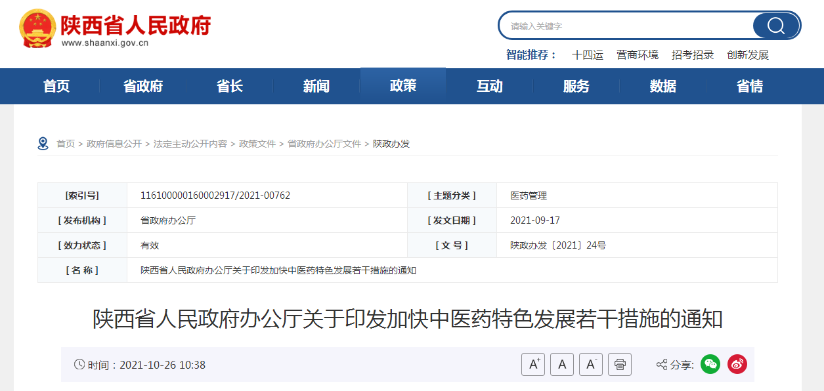Open the 首页 navigation tab
824x391 pixels.
click(56, 86)
